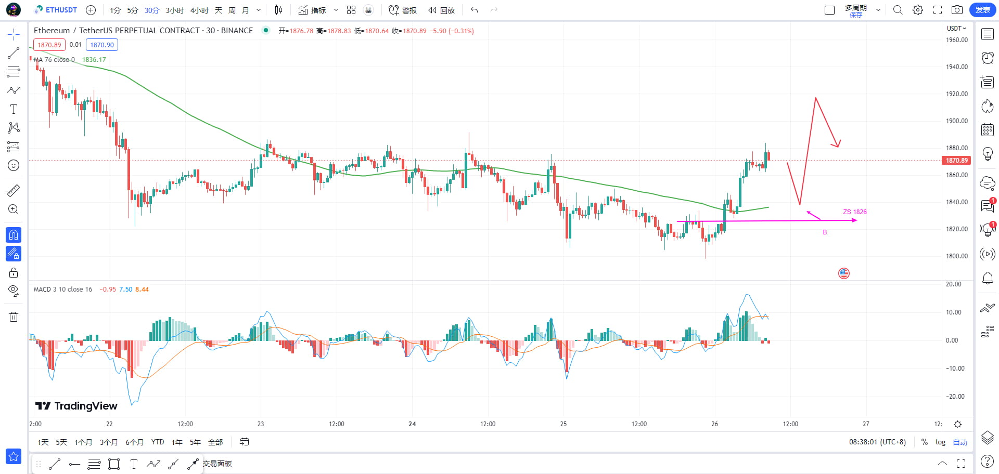Select the 5天 date range
The width and height of the screenshot is (999, 474).
click(x=61, y=442)
